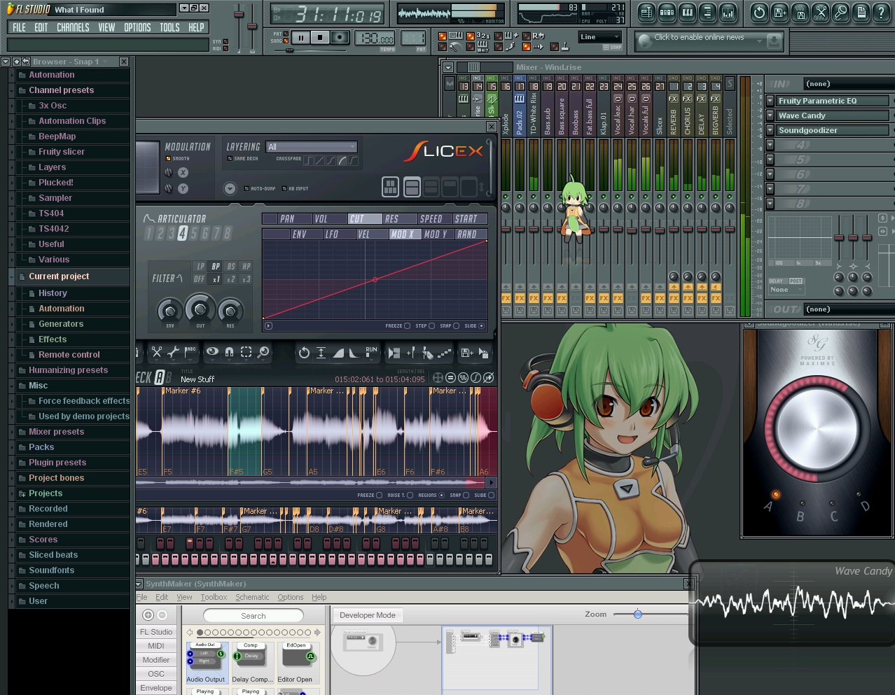Open the mixer window icon
The image size is (895, 695).
[x=728, y=13]
